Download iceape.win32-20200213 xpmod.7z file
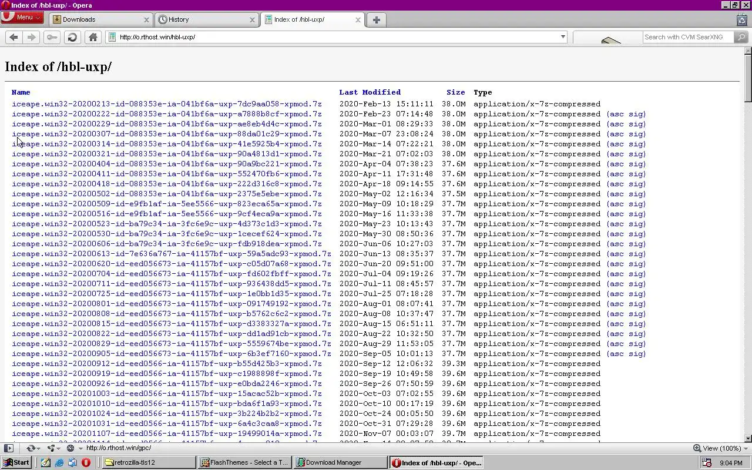Viewport: 752px width, 470px height. 167,104
